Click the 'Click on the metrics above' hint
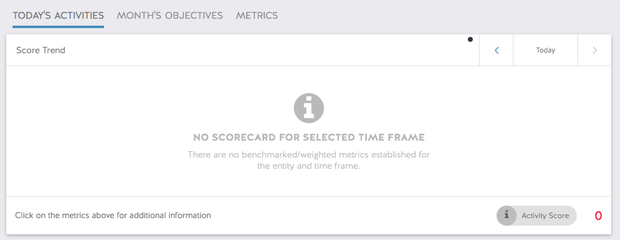This screenshot has height=240, width=620. point(113,216)
